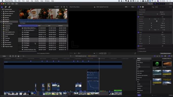173x97 pixels.
Task: Click the Save Effects Preset button
Action: (165, 53)
